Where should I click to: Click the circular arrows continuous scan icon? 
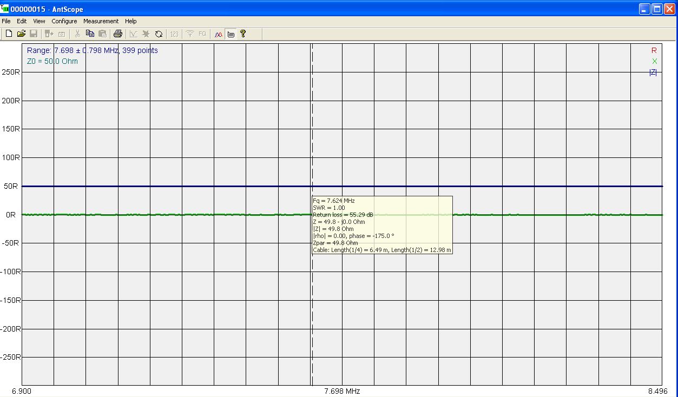(159, 34)
